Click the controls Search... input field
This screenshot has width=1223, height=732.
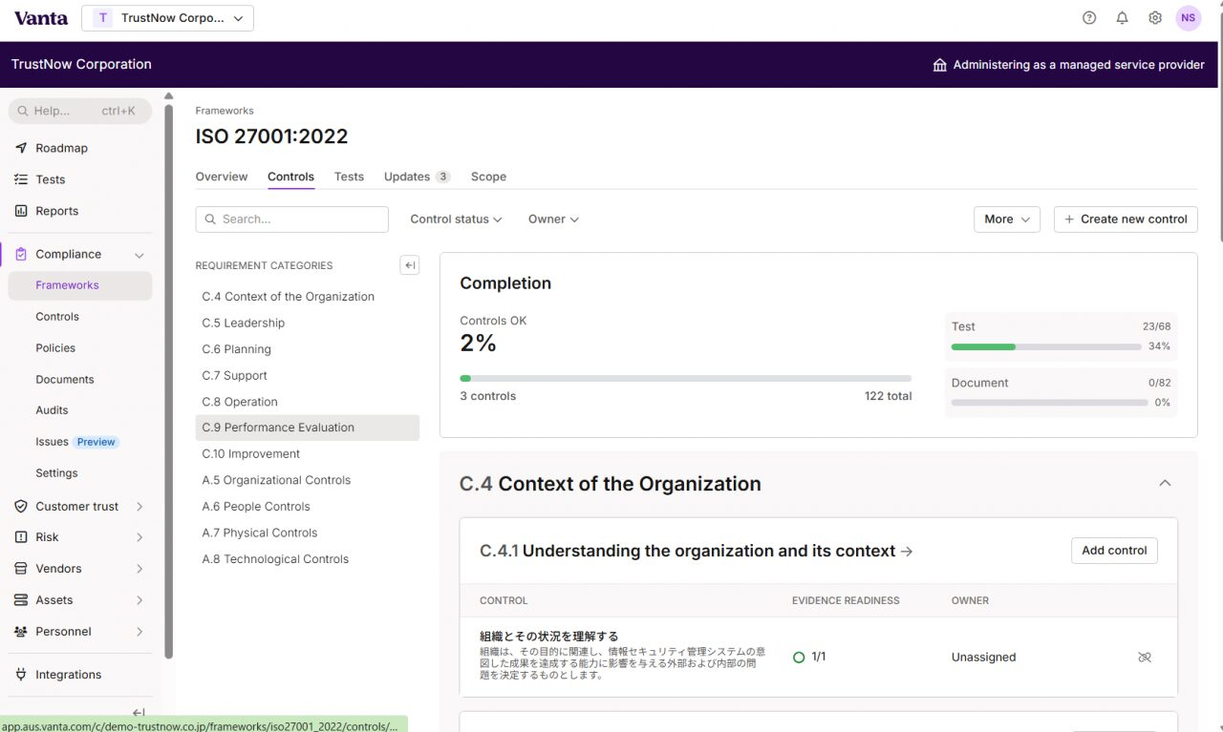point(292,220)
